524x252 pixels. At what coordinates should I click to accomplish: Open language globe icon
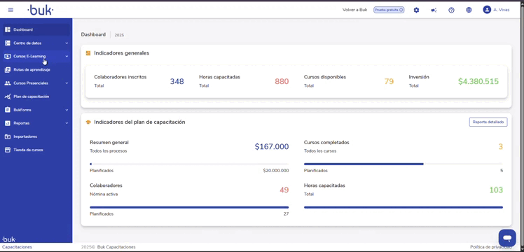pos(469,10)
